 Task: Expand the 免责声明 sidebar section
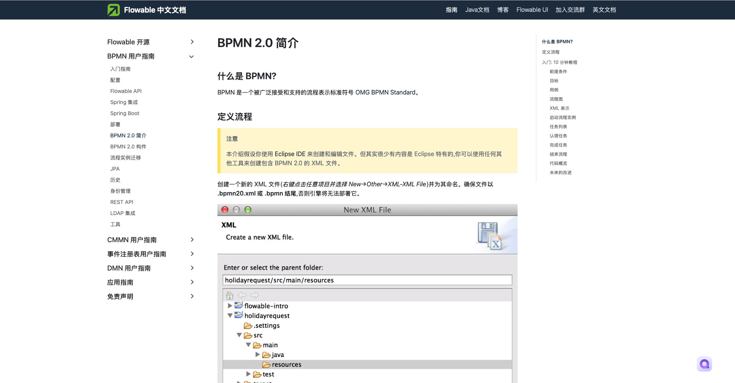coord(192,296)
